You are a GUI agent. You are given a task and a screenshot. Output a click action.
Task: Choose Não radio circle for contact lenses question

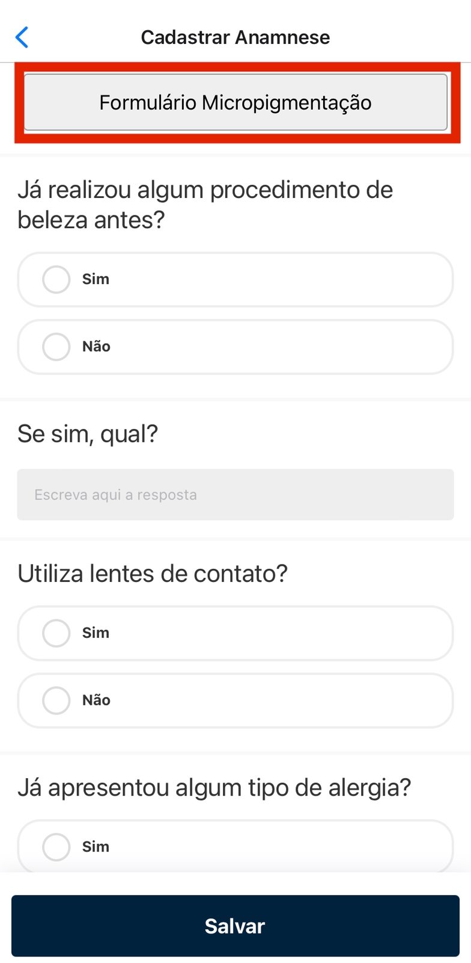click(56, 701)
